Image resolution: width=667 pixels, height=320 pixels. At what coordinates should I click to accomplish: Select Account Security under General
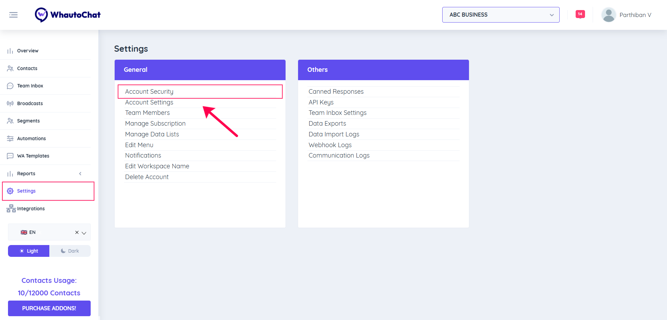pyautogui.click(x=149, y=91)
